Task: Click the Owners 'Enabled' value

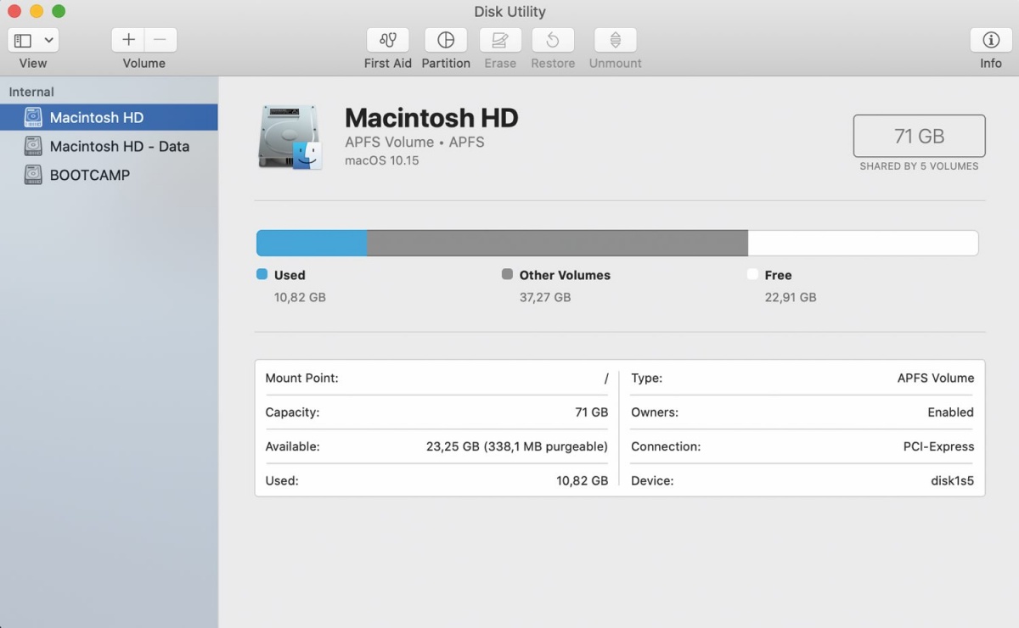Action: click(950, 412)
